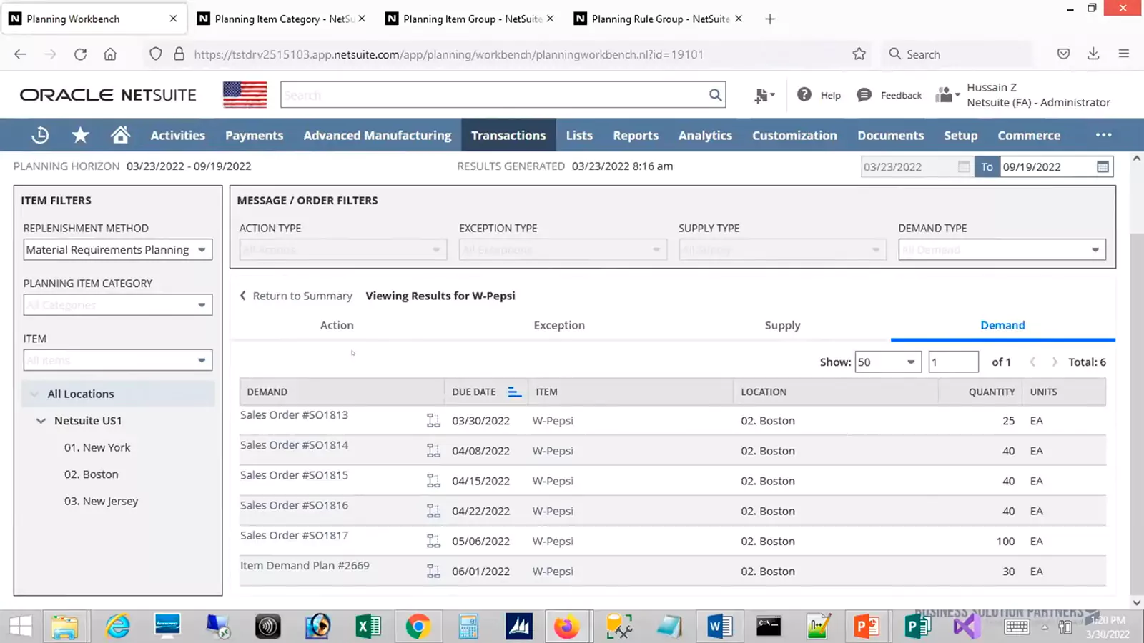The height and width of the screenshot is (643, 1144).
Task: Switch to Planning Item Category browser tab
Action: point(282,19)
